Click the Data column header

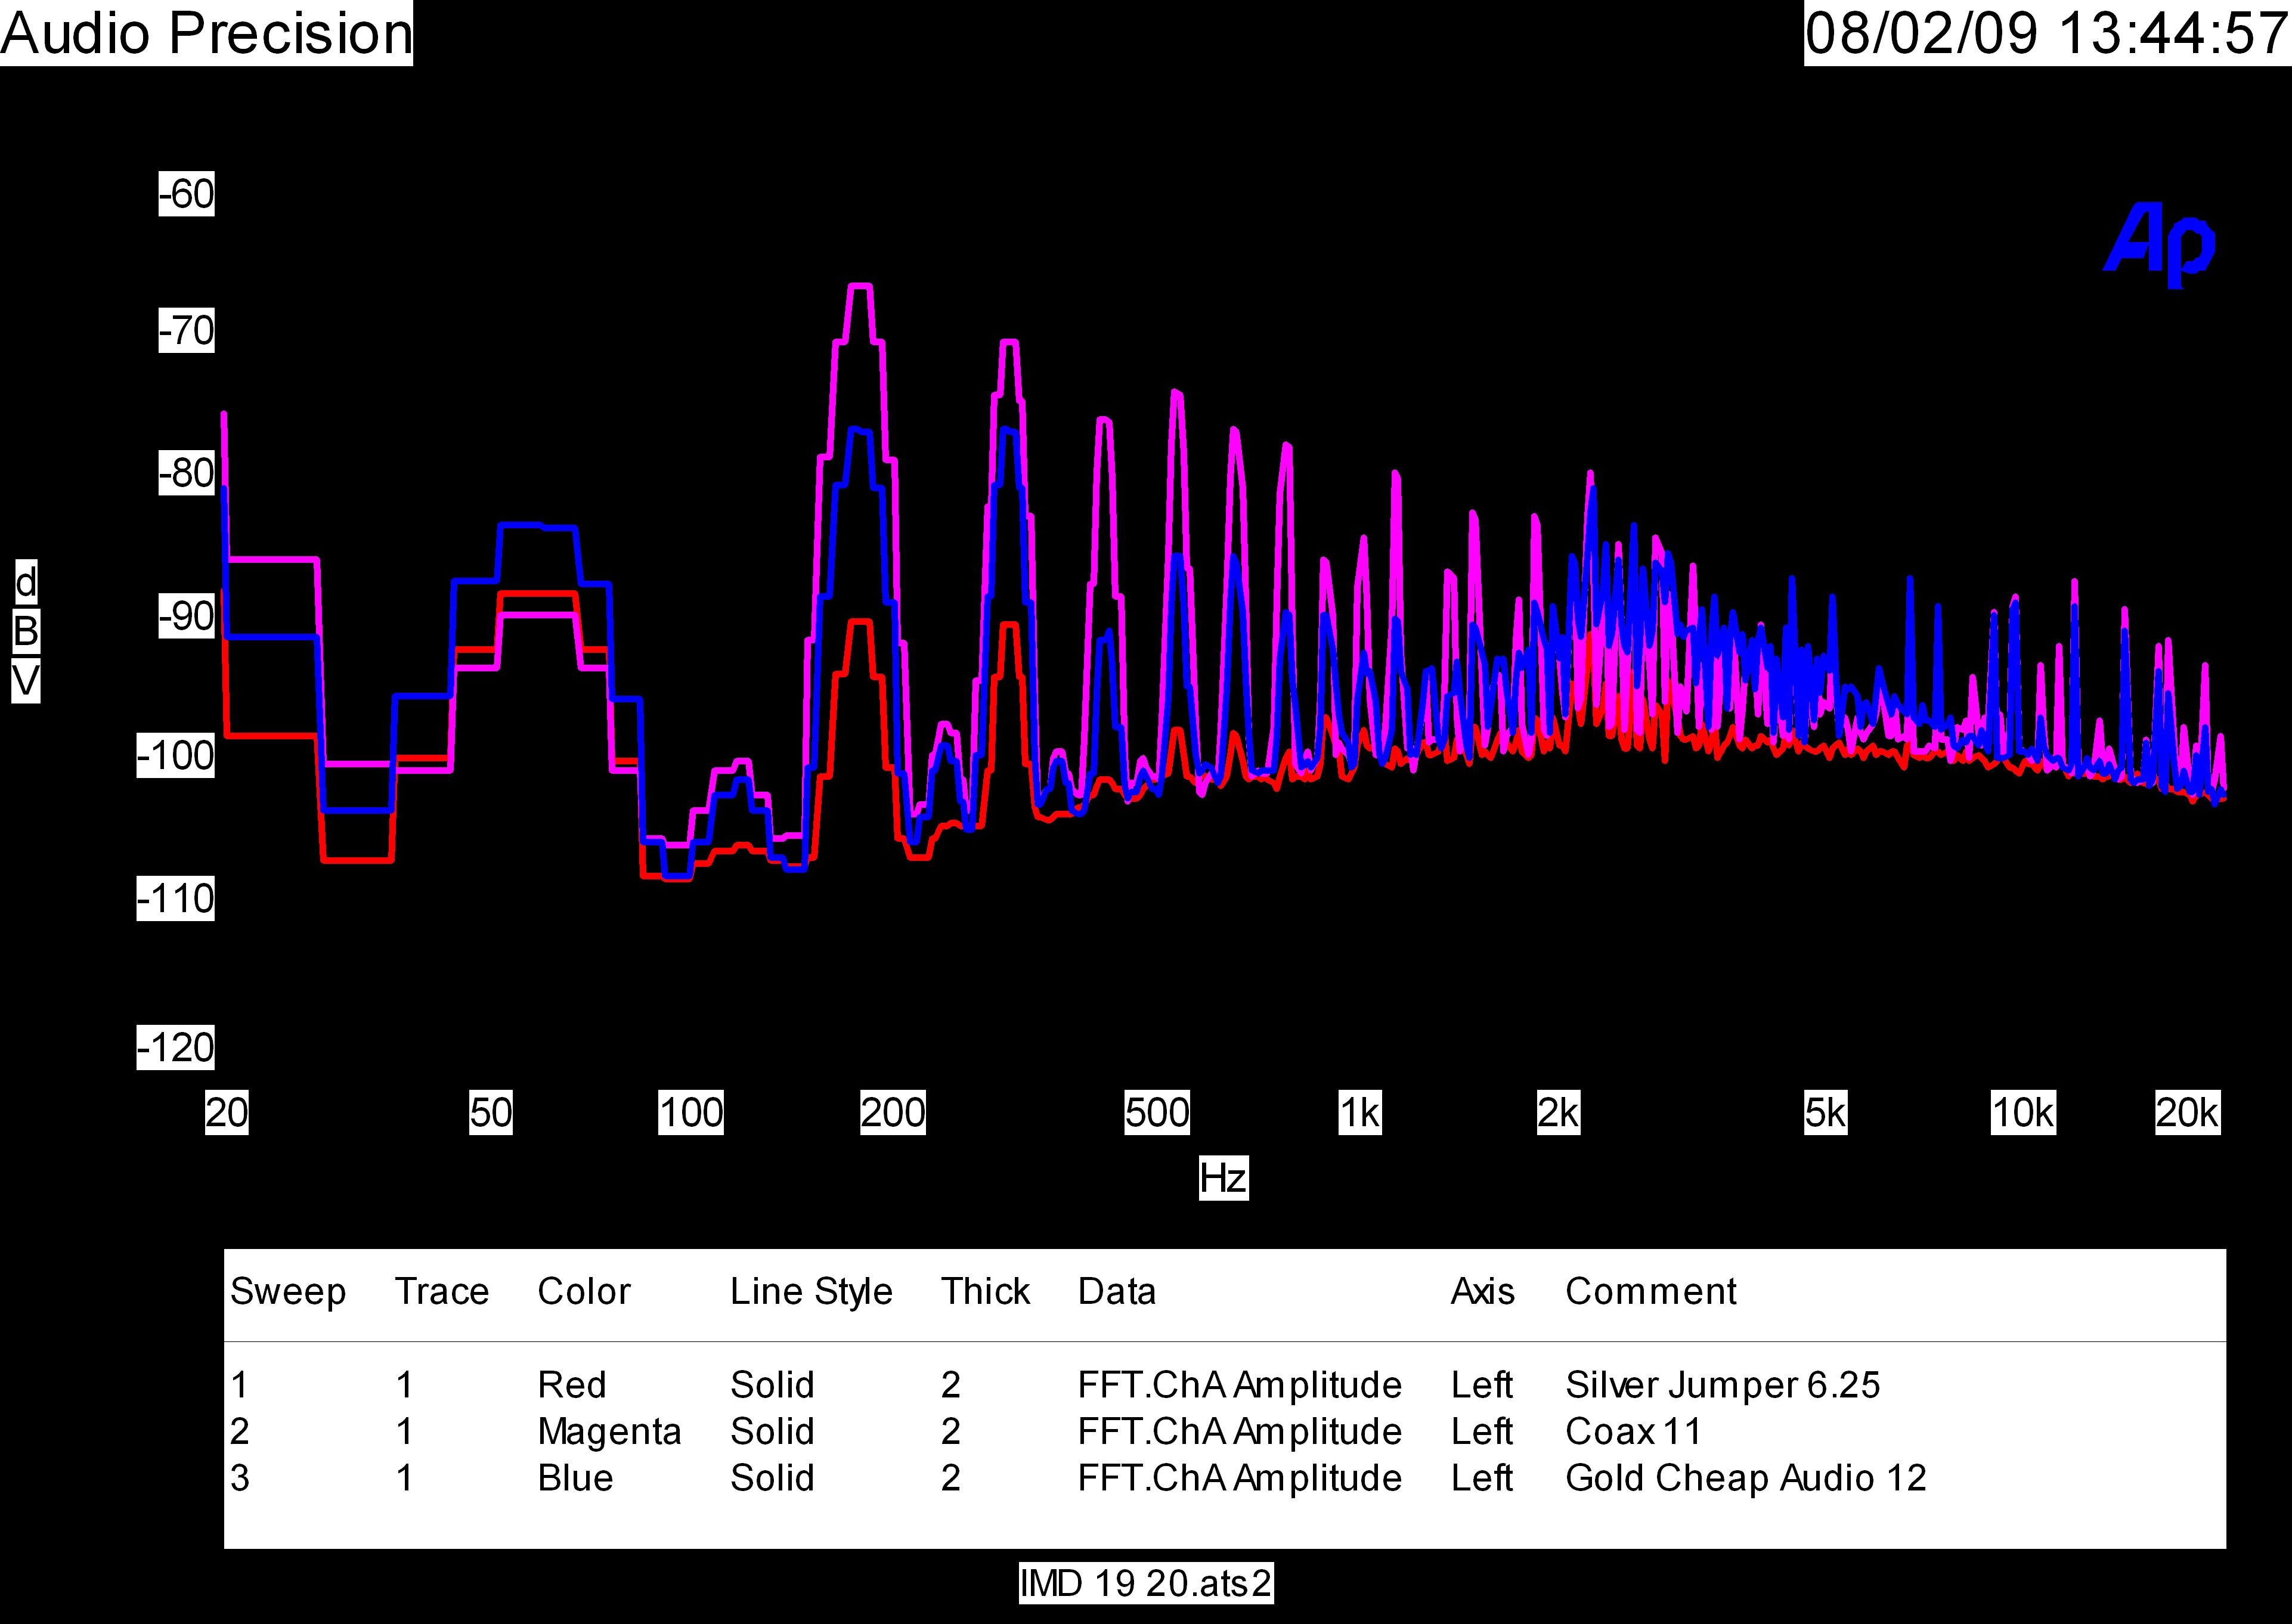click(x=1116, y=1292)
